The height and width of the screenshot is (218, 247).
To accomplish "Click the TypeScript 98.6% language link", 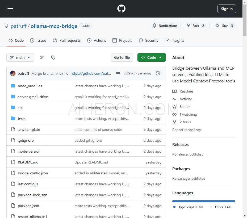I will tap(188, 207).
